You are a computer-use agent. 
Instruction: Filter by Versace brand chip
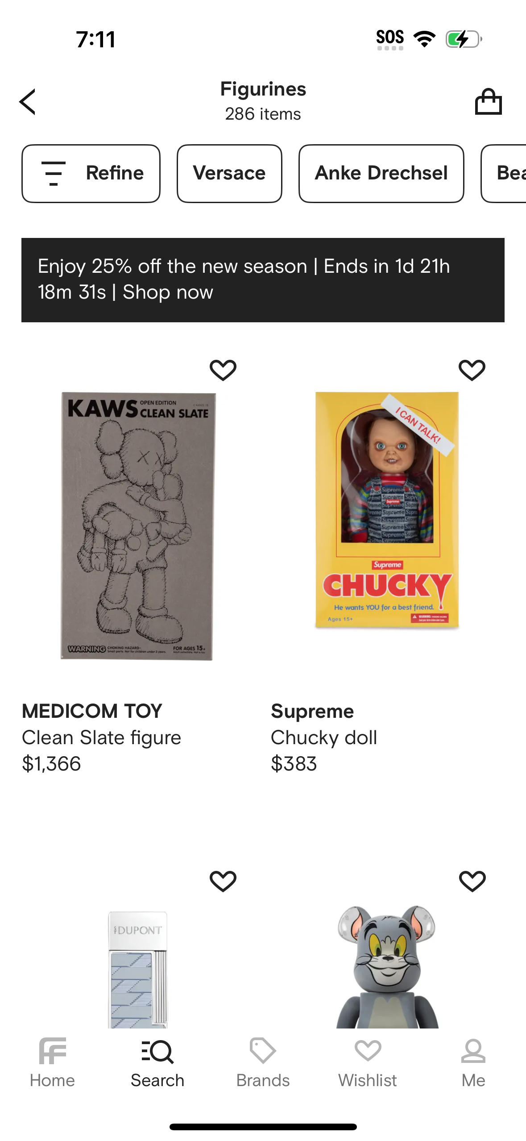(x=229, y=173)
